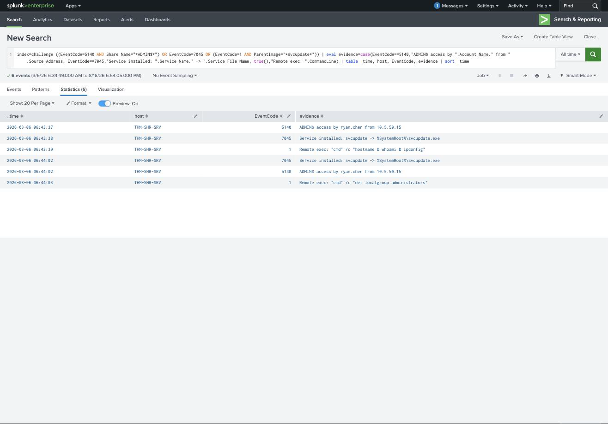
Task: Click the 6 events status text
Action: [x=21, y=76]
